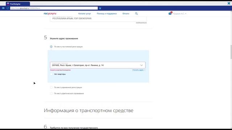Click the госуслуги logo
The image size is (232, 130).
50,14
